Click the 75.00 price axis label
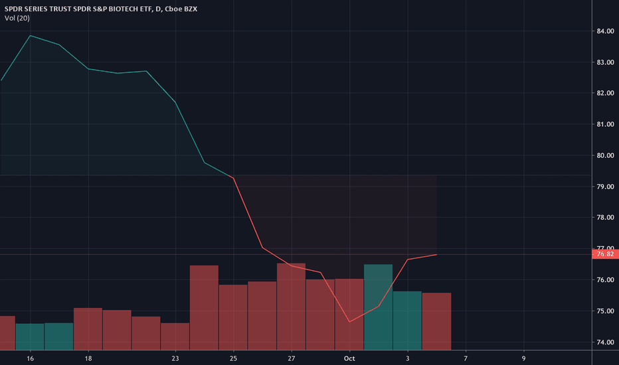Image resolution: width=619 pixels, height=365 pixels. [x=605, y=311]
